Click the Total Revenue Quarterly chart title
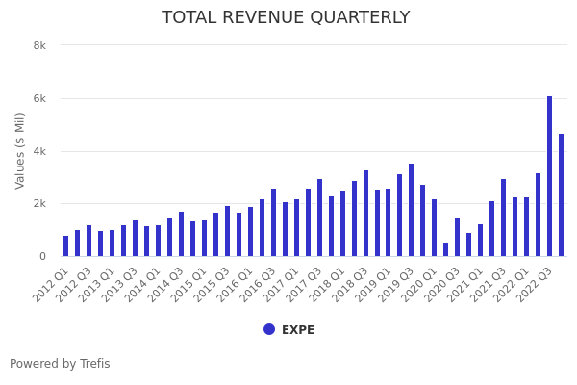Image resolution: width=577 pixels, height=385 pixels. [x=286, y=18]
